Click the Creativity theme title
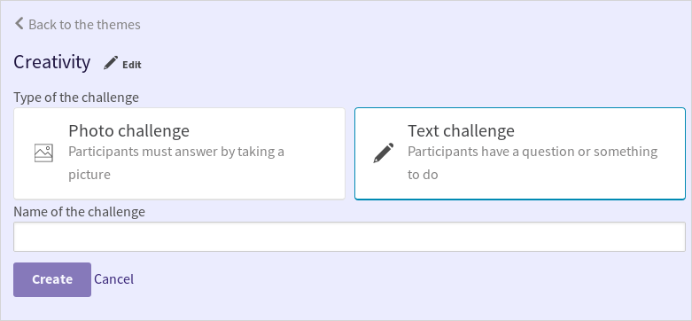Viewport: 692px width, 321px height. click(x=52, y=62)
